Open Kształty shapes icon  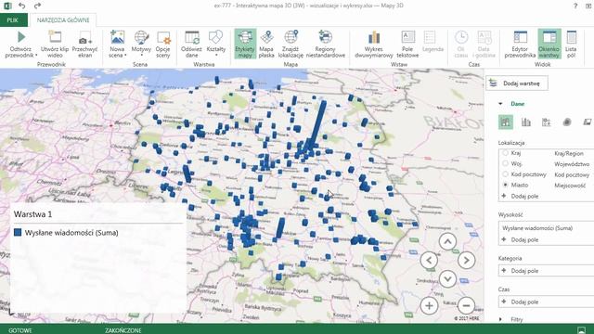tap(215, 37)
